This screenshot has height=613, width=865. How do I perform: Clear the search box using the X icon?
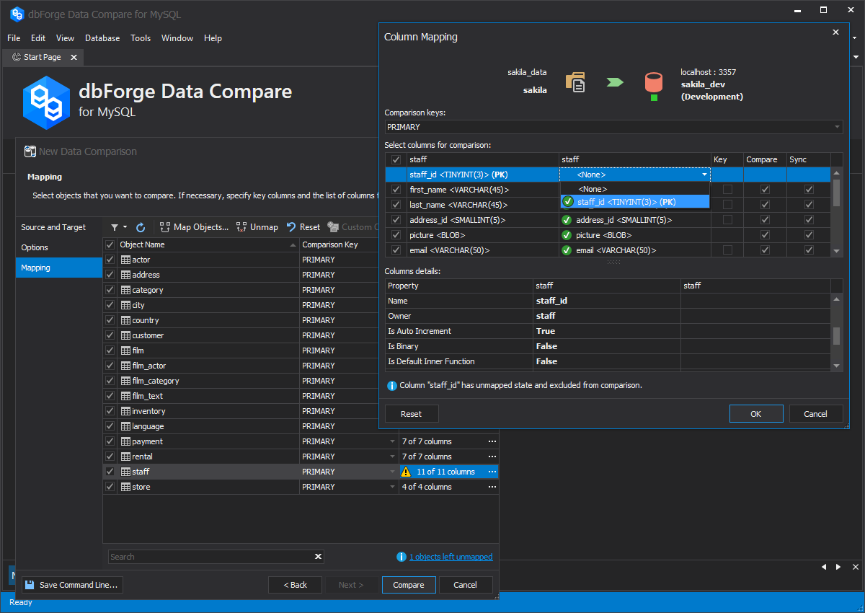coord(318,557)
